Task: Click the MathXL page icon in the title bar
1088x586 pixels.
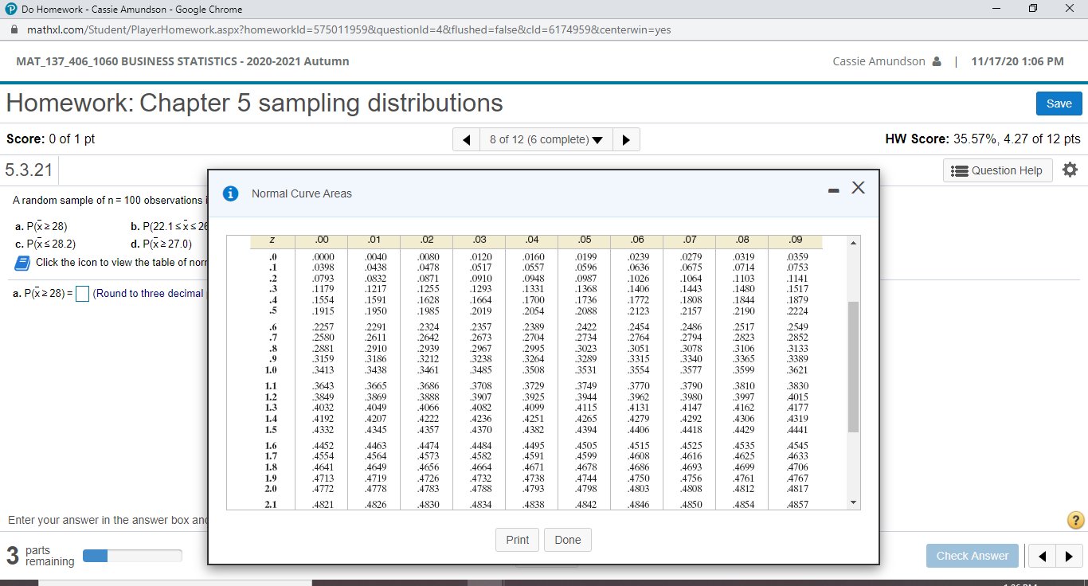Action: (10, 9)
